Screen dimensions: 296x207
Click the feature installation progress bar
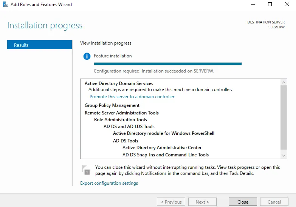[168, 64]
